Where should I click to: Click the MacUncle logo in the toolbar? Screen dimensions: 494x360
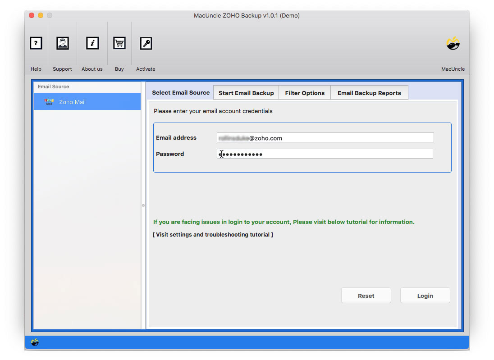point(453,44)
